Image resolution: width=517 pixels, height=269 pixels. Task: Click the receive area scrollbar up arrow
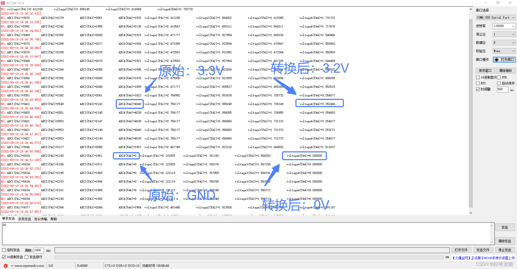click(471, 9)
